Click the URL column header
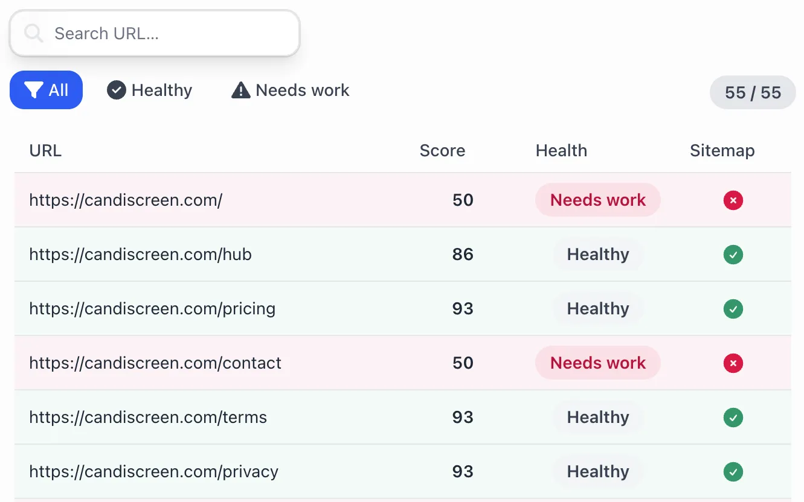The height and width of the screenshot is (502, 804). [45, 150]
